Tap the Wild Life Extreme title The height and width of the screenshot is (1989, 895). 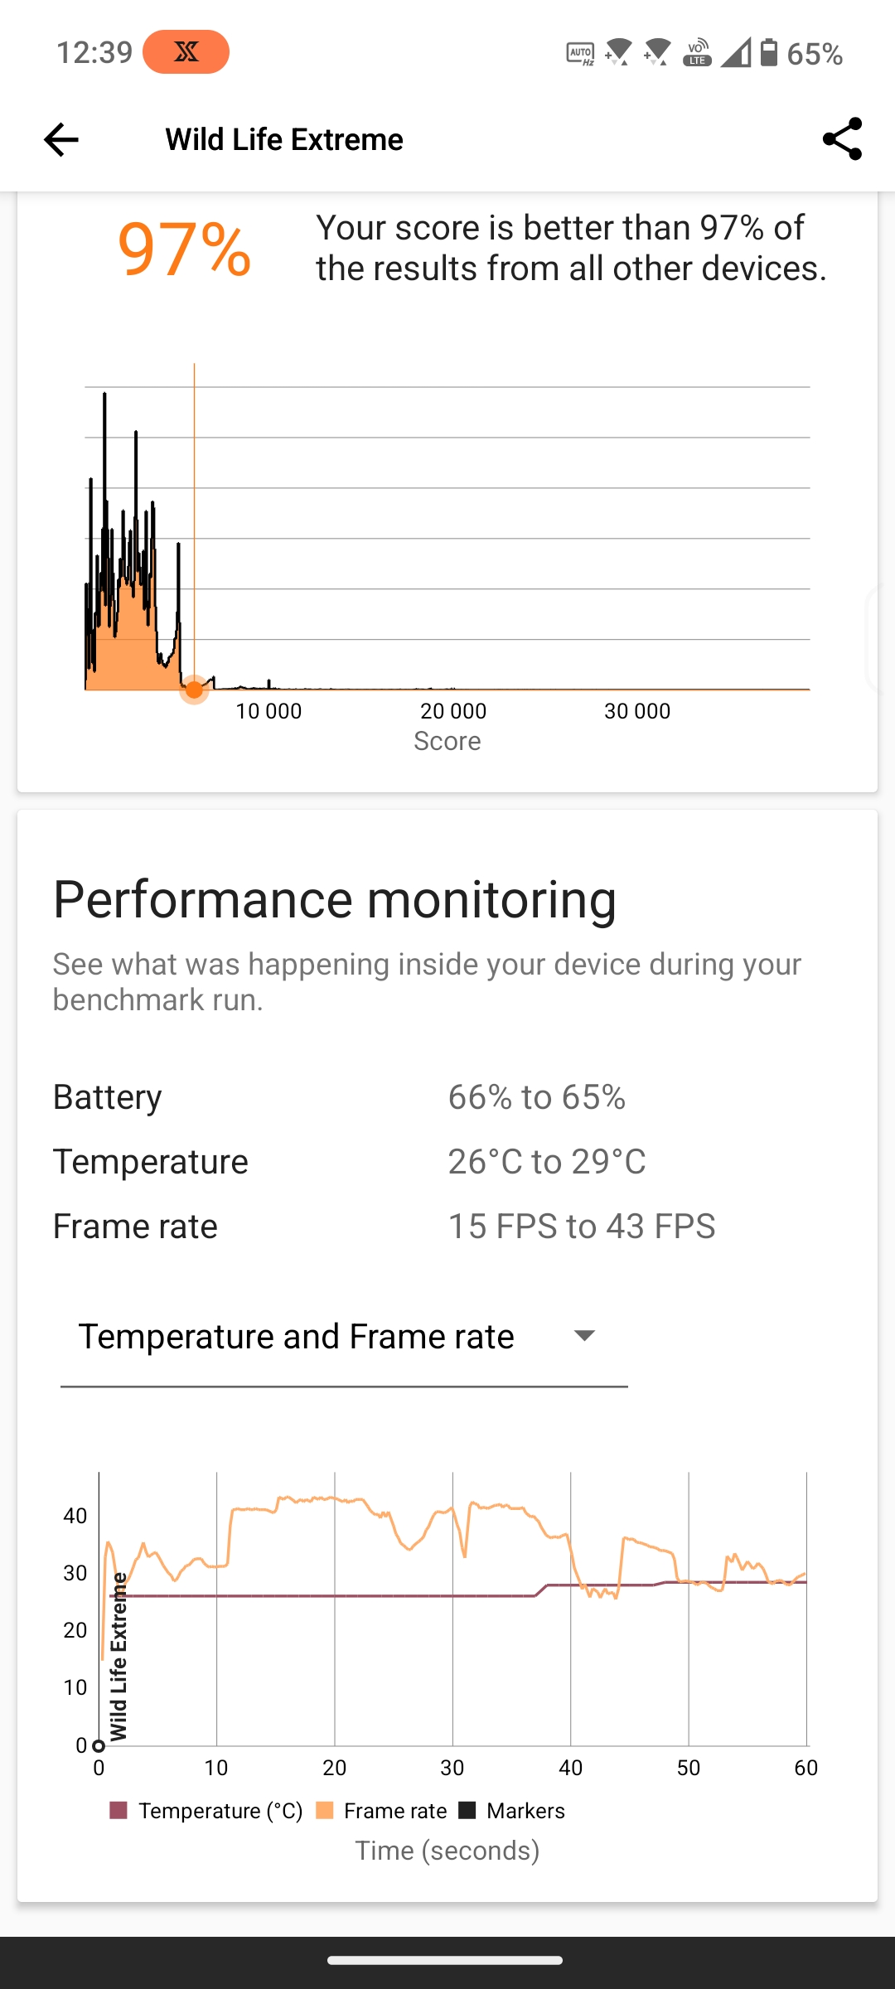click(284, 139)
